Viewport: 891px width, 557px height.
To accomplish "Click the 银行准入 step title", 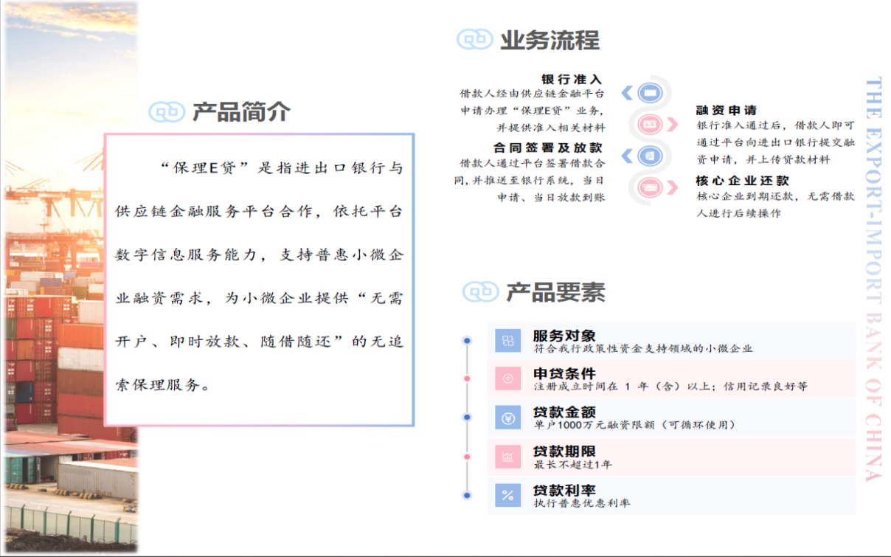I will [x=572, y=79].
